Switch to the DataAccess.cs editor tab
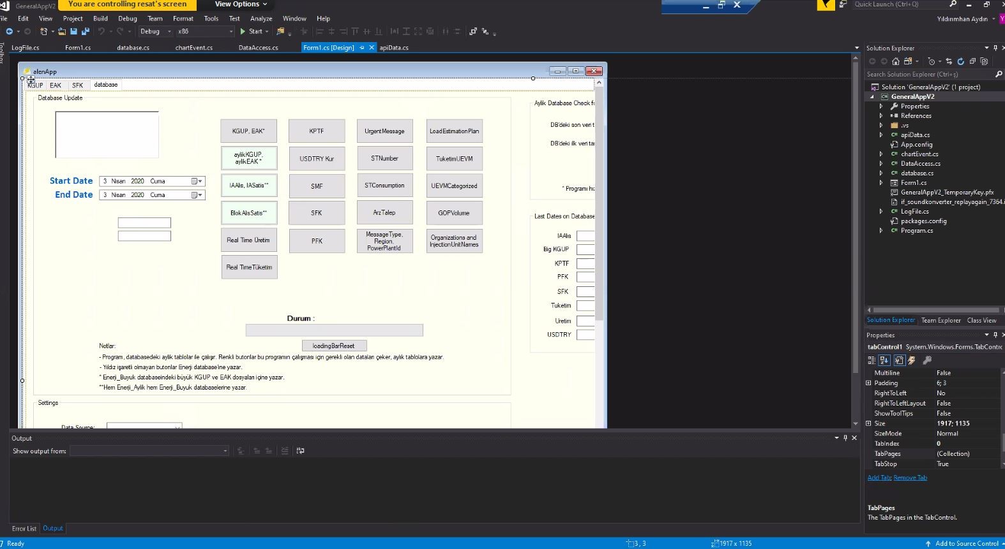This screenshot has width=1005, height=549. (258, 48)
